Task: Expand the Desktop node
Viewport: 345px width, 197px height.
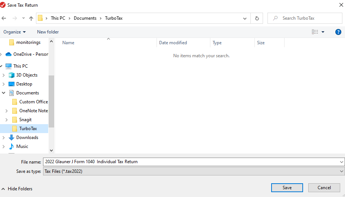Action: [x=3, y=84]
